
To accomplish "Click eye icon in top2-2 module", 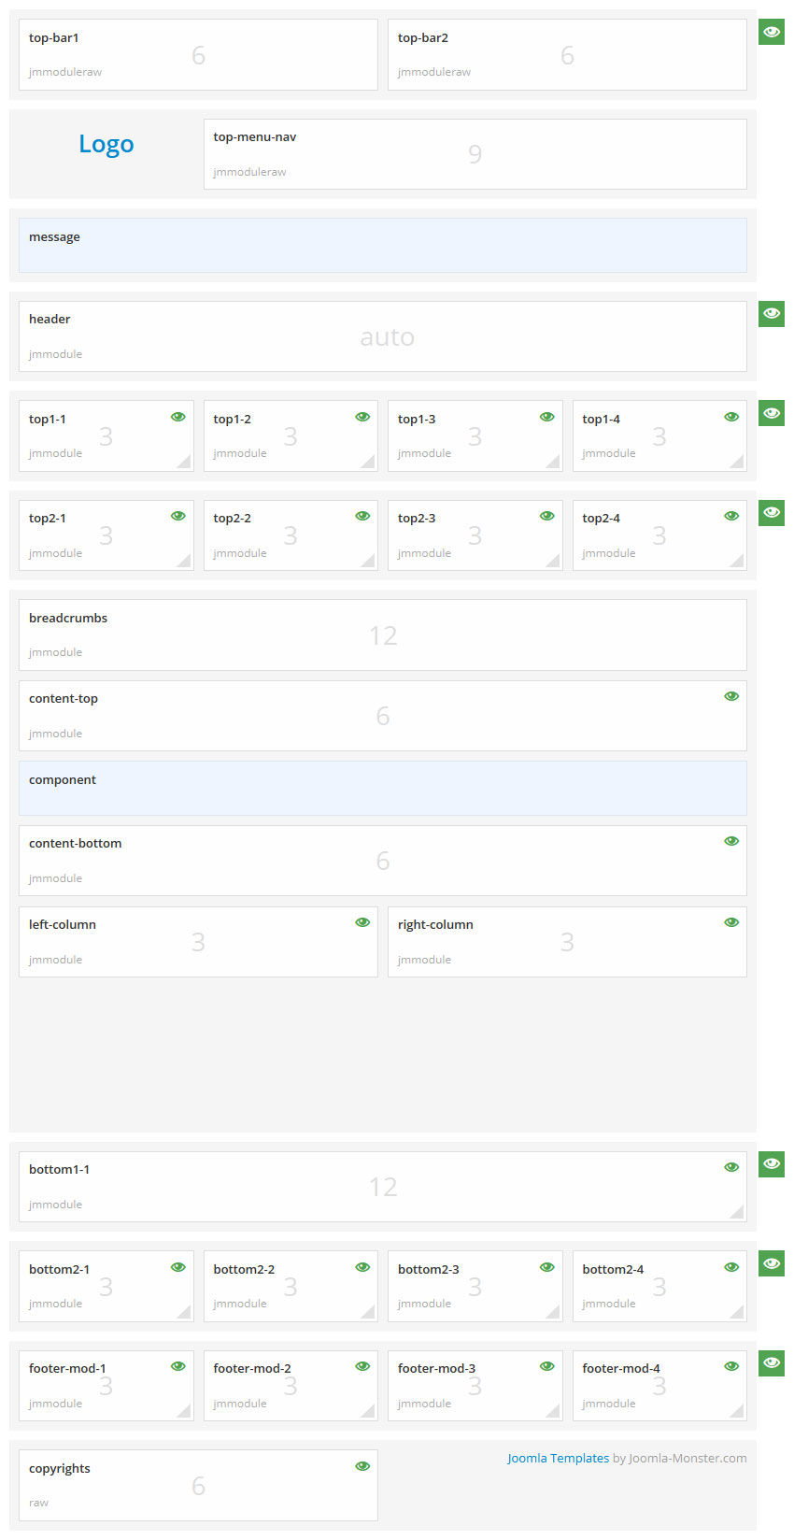I will [x=362, y=516].
